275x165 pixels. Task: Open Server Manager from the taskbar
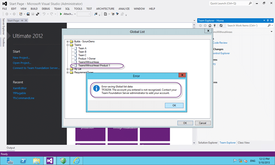pyautogui.click(x=10, y=161)
